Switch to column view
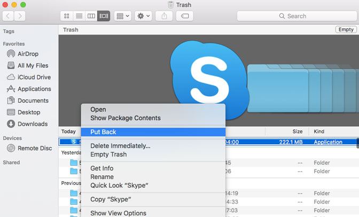The height and width of the screenshot is (217, 359). 91,16
